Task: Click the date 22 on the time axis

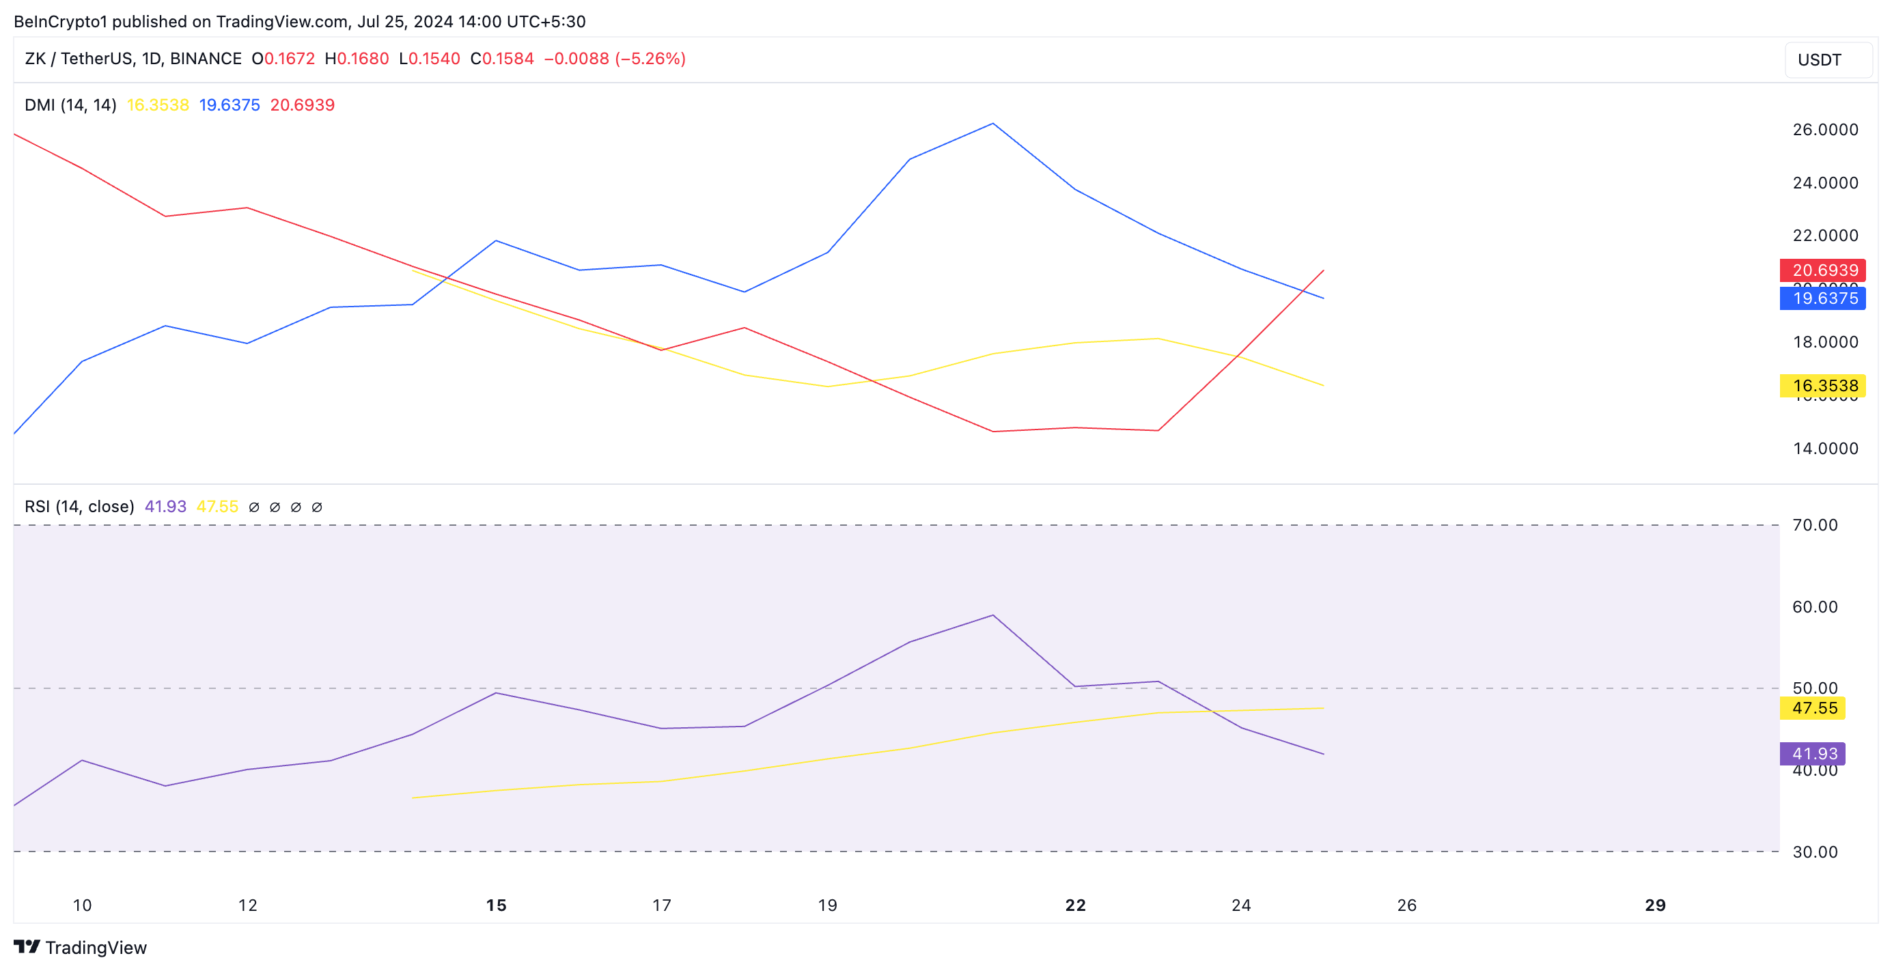Action: [1075, 905]
